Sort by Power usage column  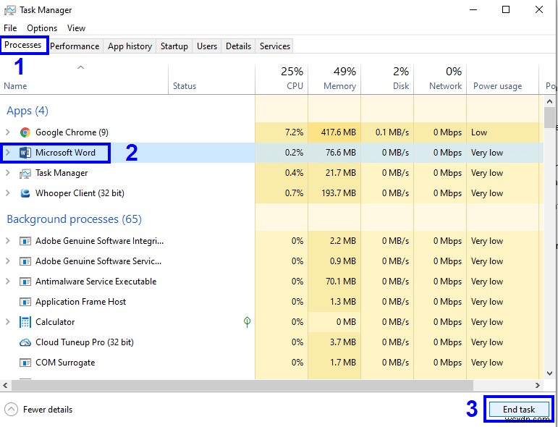coord(502,79)
